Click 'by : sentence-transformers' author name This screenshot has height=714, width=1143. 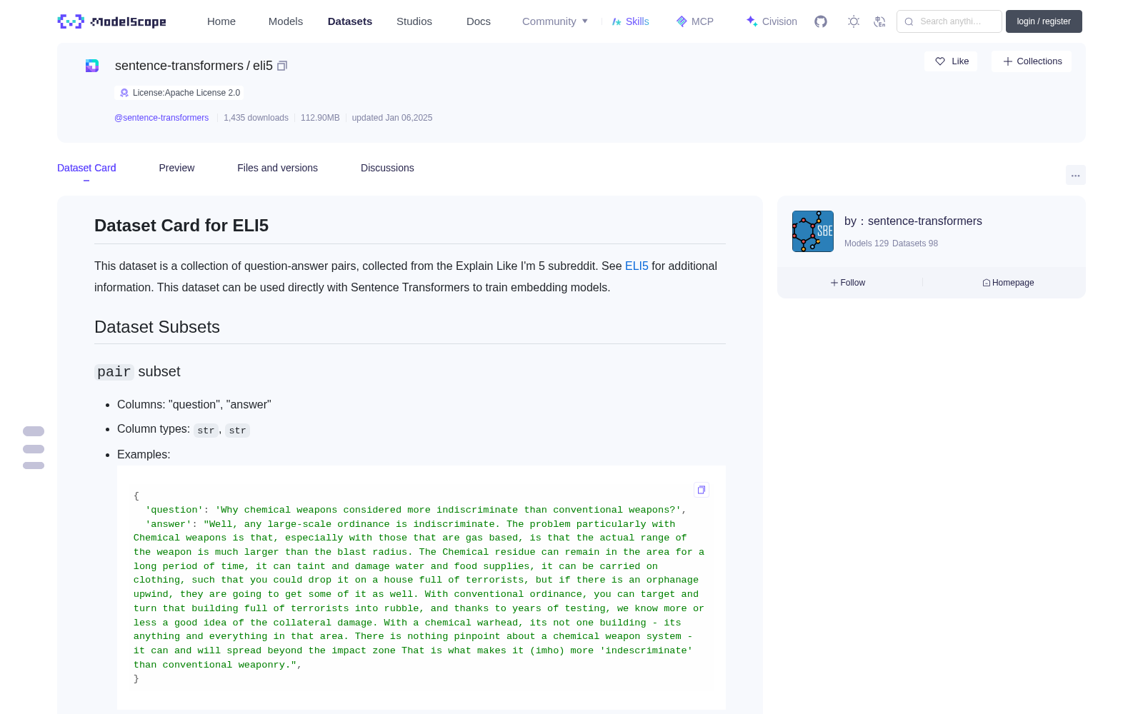pos(913,221)
